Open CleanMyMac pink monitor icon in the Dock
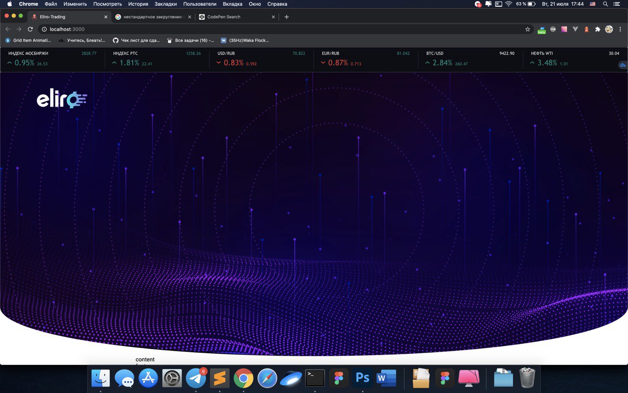The height and width of the screenshot is (393, 628). 469,378
